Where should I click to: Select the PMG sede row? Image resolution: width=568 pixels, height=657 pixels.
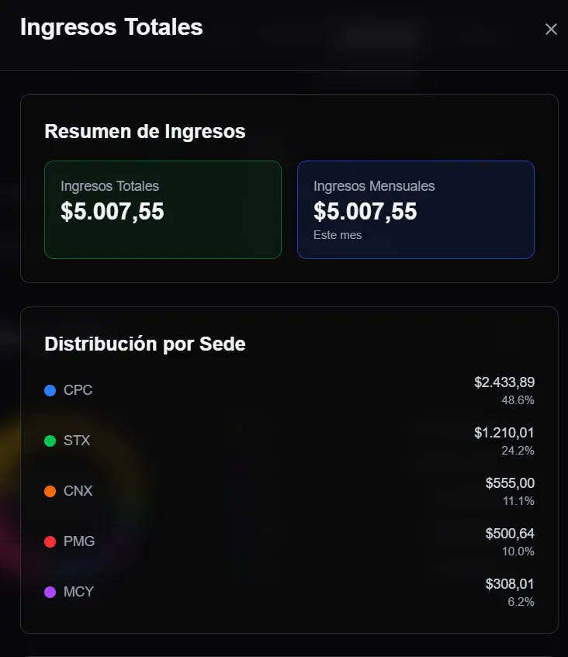click(79, 541)
